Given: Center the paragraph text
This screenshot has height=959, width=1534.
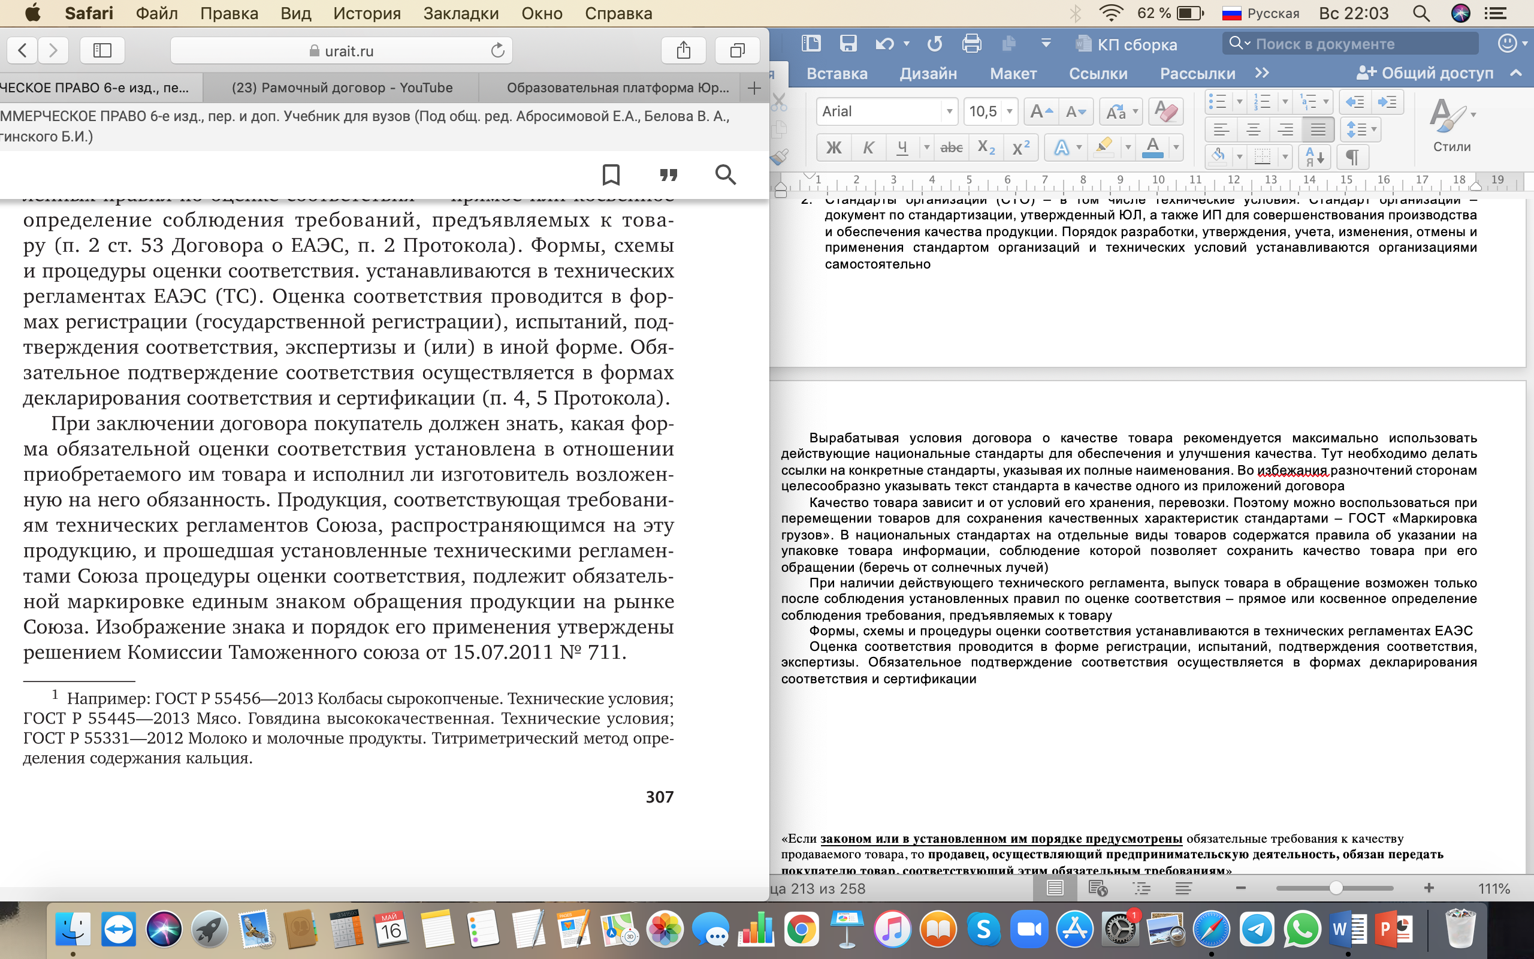Looking at the screenshot, I should pos(1253,130).
